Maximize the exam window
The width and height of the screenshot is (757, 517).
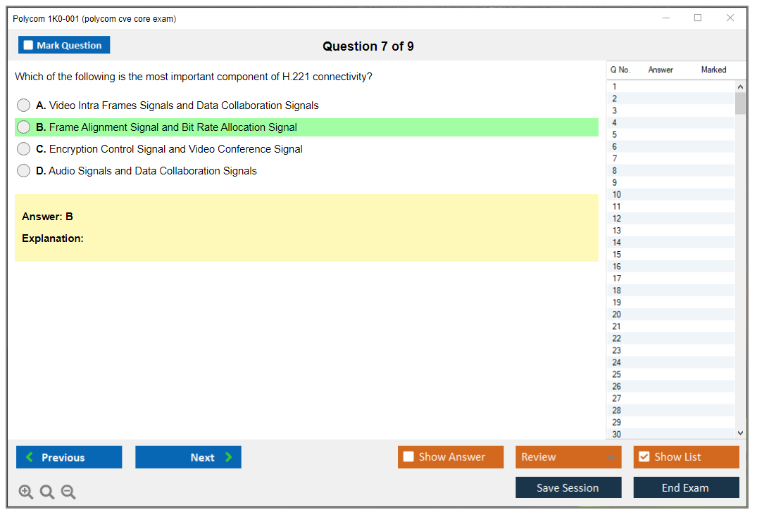[698, 18]
